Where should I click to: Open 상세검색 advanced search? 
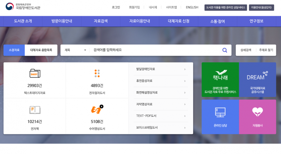click(x=246, y=50)
